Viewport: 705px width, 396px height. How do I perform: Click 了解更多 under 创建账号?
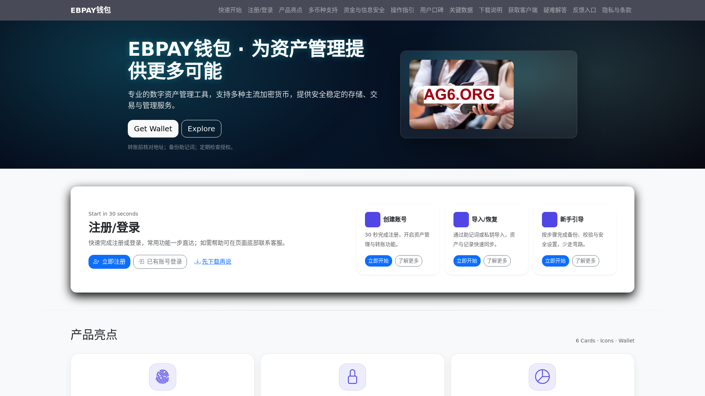[409, 261]
